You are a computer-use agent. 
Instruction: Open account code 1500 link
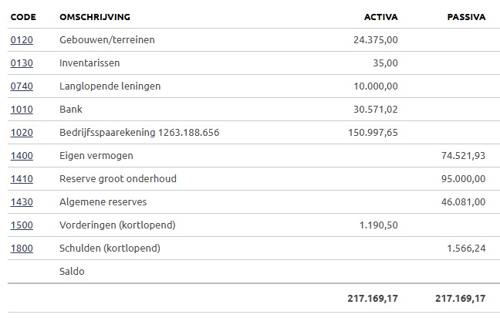[22, 225]
